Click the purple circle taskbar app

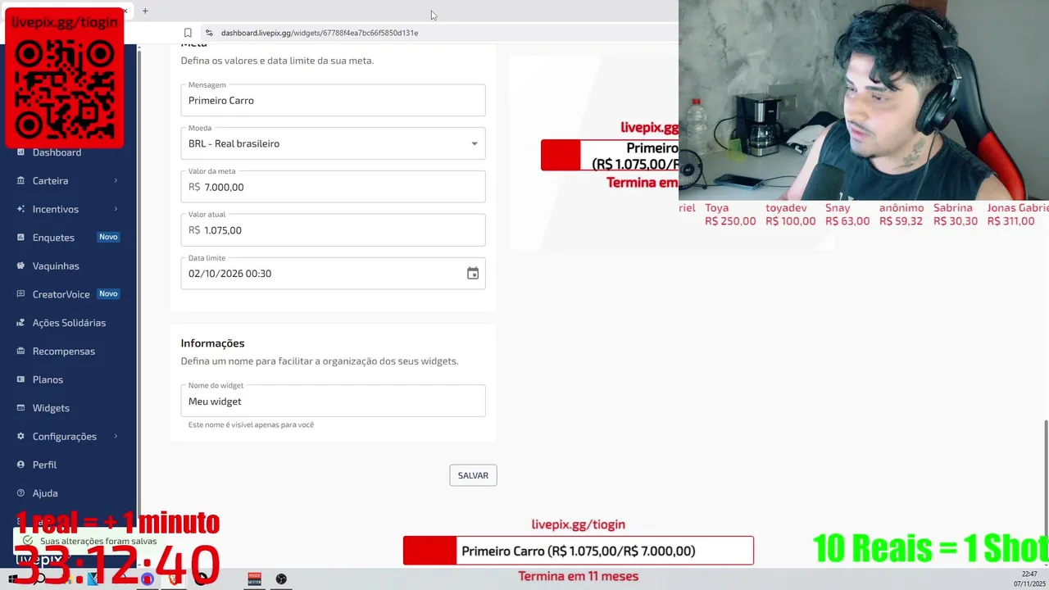pos(148,579)
